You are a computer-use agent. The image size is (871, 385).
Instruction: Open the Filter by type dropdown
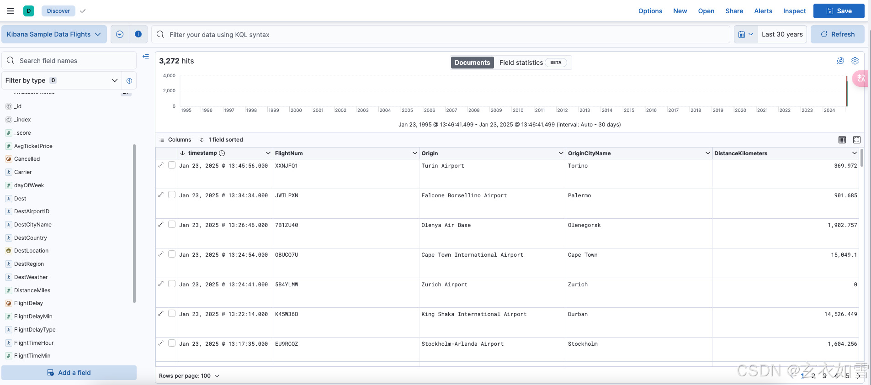tap(62, 80)
